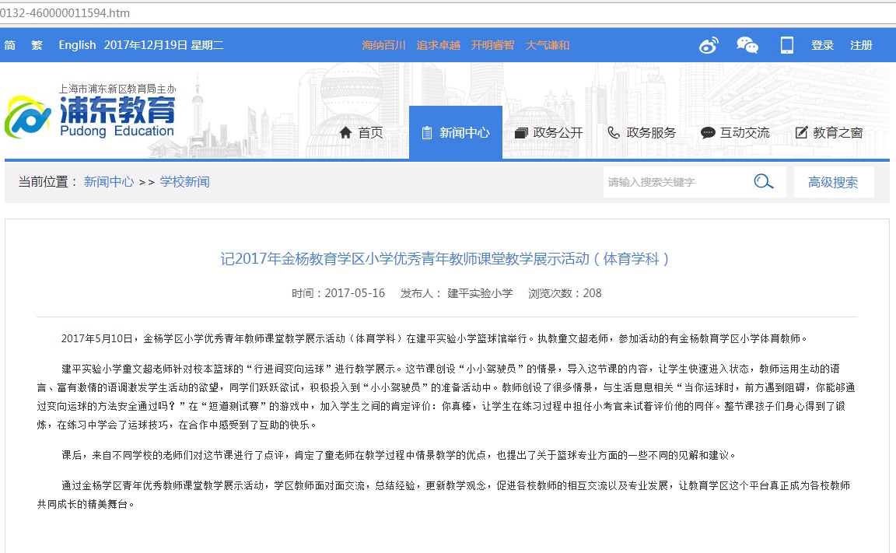The image size is (896, 553).
Task: Switch site language to English
Action: (x=77, y=45)
